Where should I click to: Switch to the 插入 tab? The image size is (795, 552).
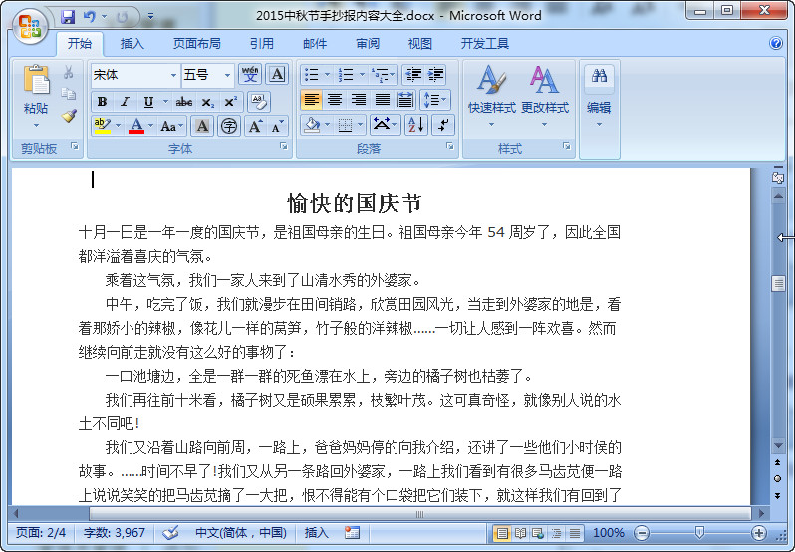click(132, 44)
